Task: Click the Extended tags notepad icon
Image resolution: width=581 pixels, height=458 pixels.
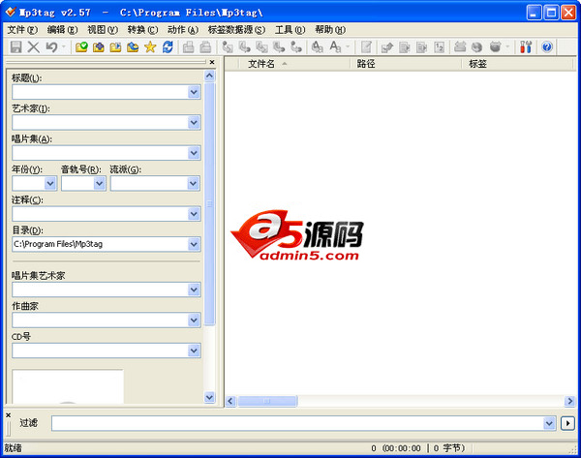Action: tap(366, 47)
